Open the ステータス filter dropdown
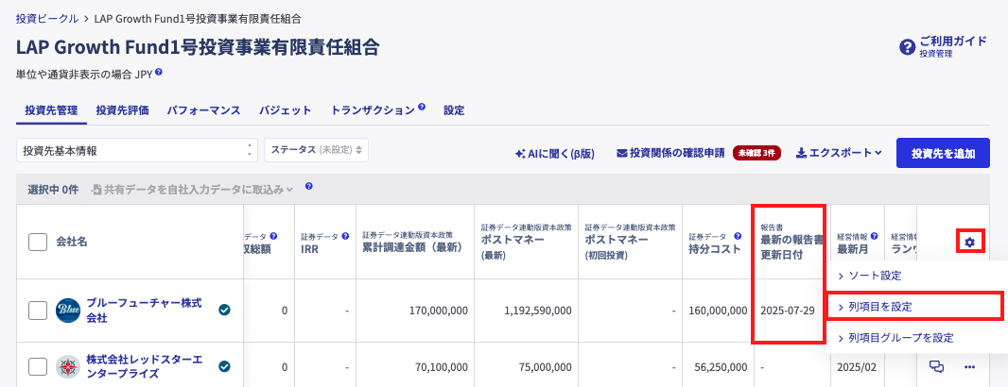This screenshot has width=1008, height=387. point(316,150)
